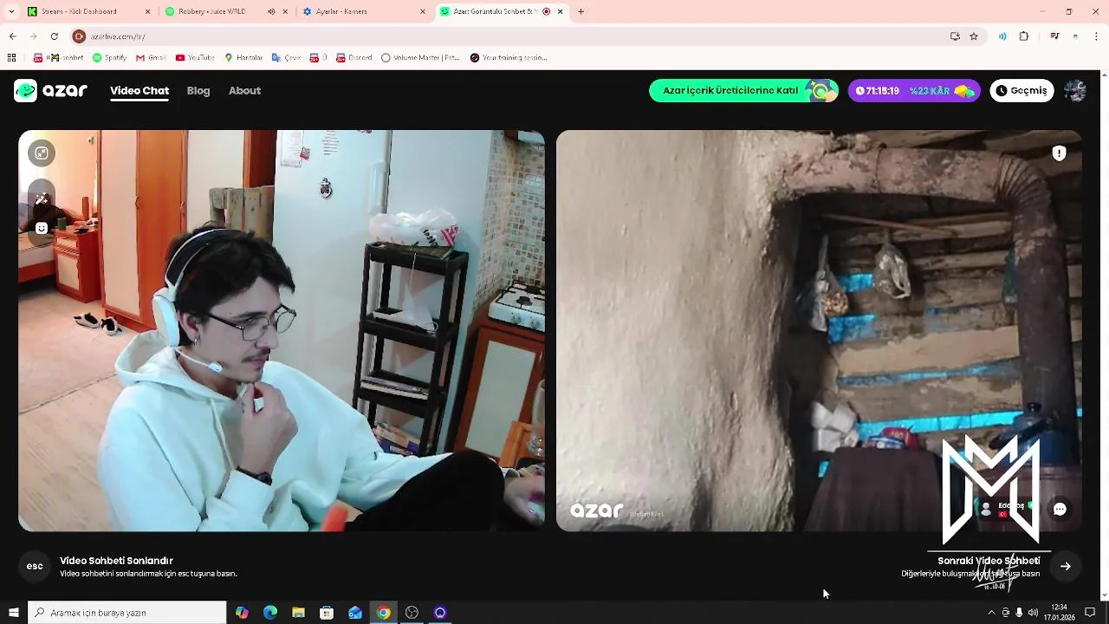Open the chat bubble on partner video
This screenshot has height=624, width=1109.
[1060, 509]
